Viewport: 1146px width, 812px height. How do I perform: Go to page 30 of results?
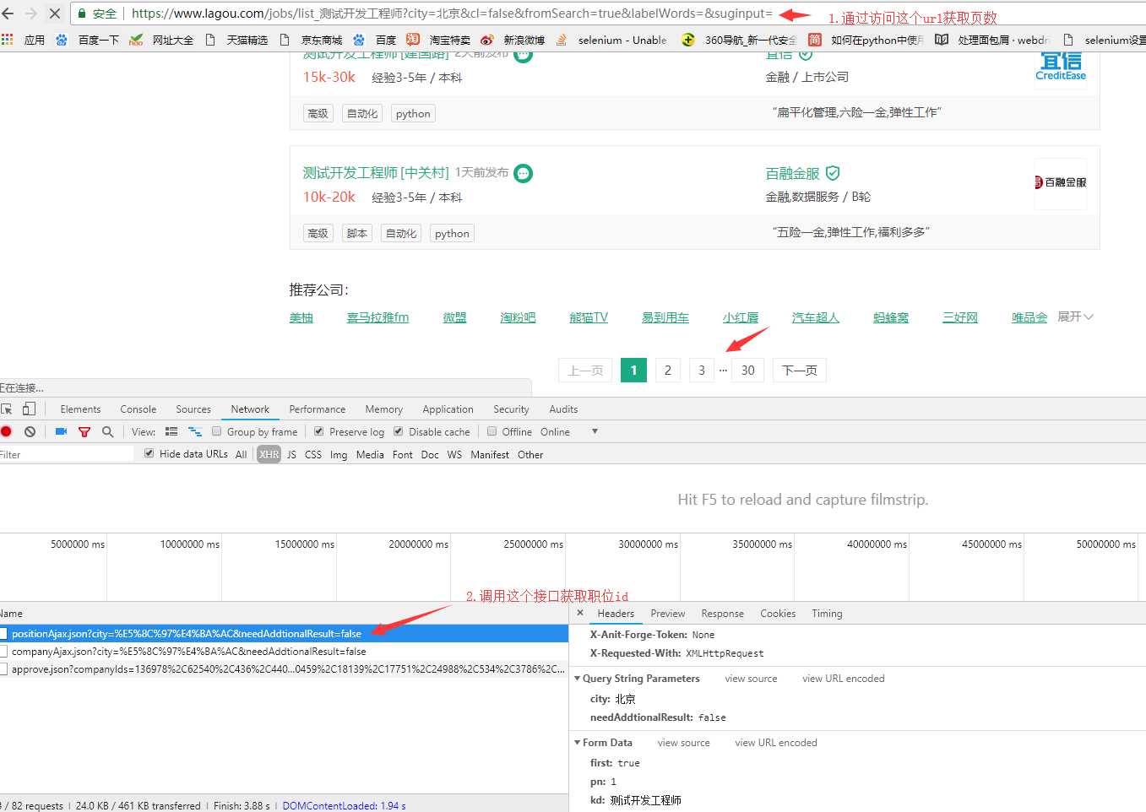(x=748, y=370)
